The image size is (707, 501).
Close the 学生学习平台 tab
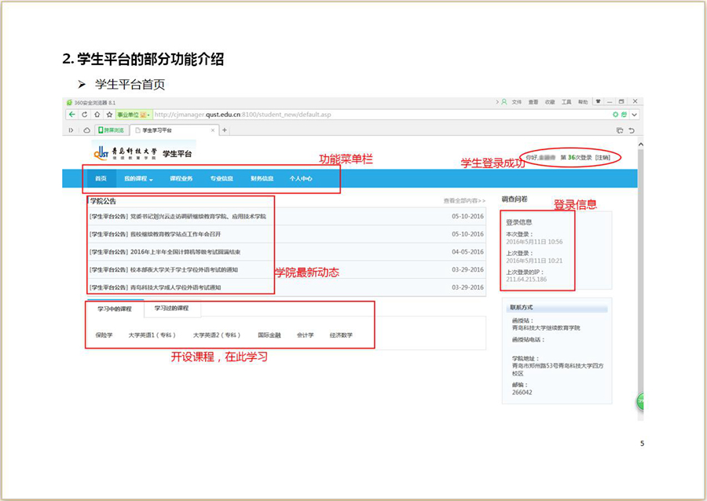click(214, 130)
